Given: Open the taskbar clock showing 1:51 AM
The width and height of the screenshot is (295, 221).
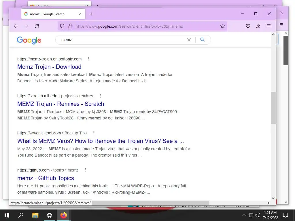Looking at the screenshot, I should (x=270, y=215).
